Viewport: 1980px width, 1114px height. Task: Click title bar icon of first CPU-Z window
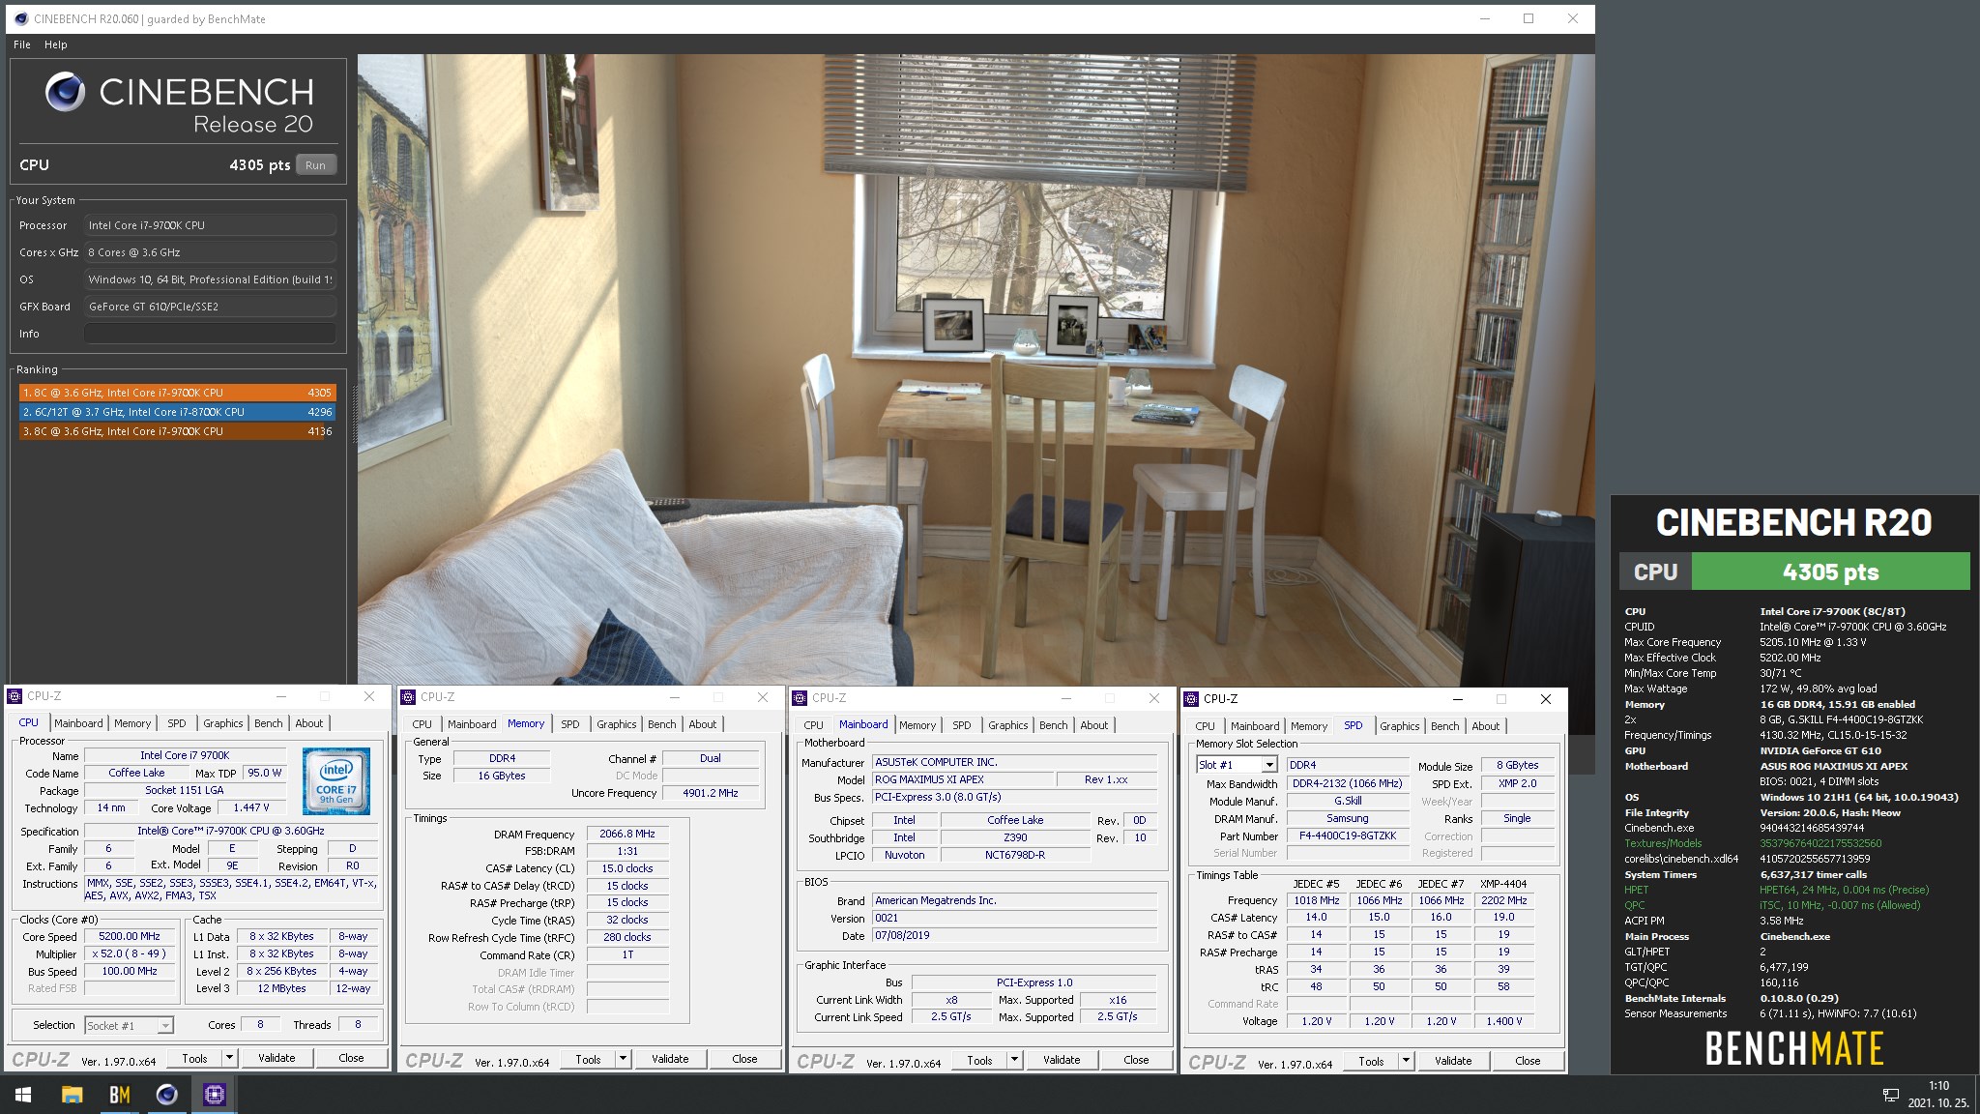click(15, 696)
